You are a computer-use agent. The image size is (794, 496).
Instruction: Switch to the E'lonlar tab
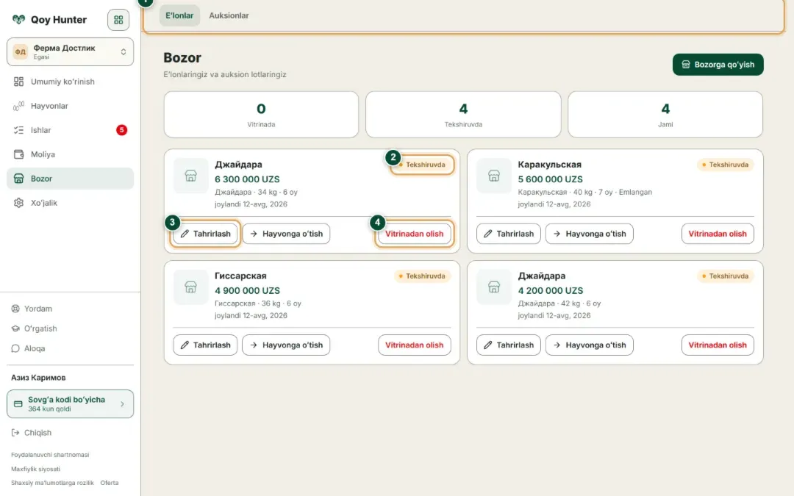(x=179, y=15)
